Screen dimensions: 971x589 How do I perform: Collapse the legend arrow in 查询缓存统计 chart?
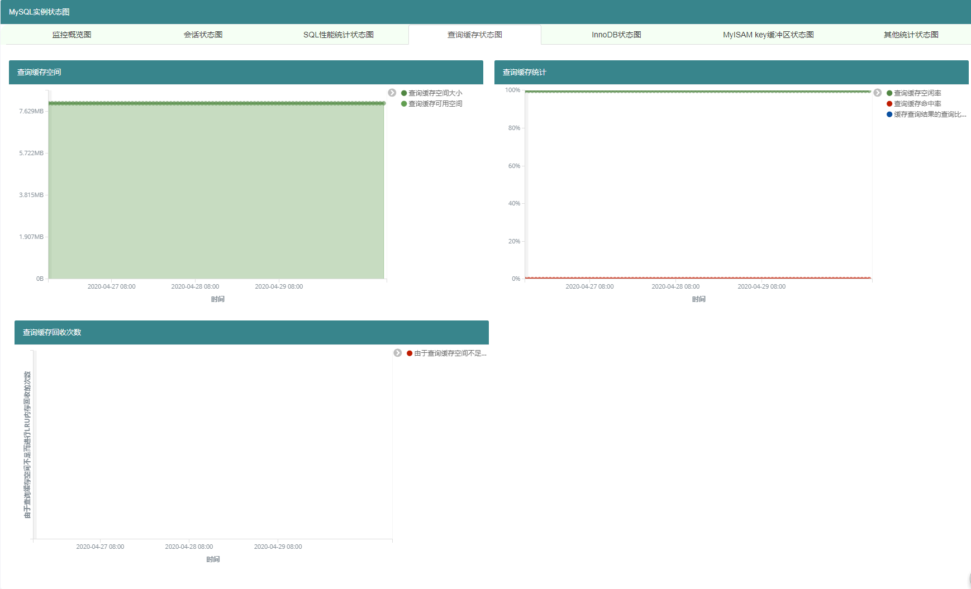(878, 93)
